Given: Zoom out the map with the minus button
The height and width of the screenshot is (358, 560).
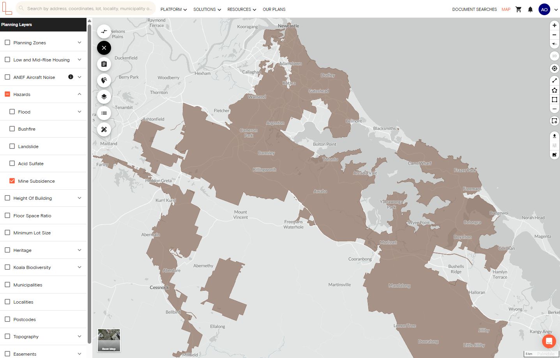Looking at the screenshot, I should pos(554,35).
